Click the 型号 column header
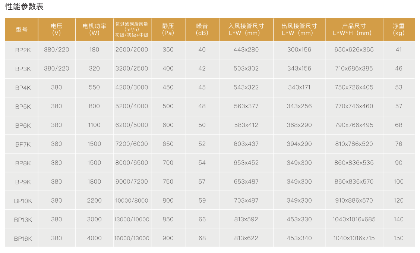Viewport: 420px width, 253px height. pos(22,29)
